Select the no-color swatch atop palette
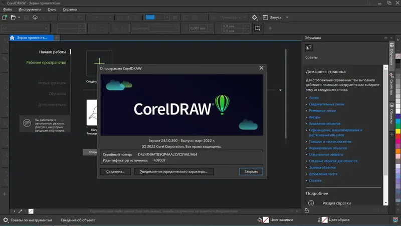This screenshot has height=226, width=401. (x=398, y=56)
